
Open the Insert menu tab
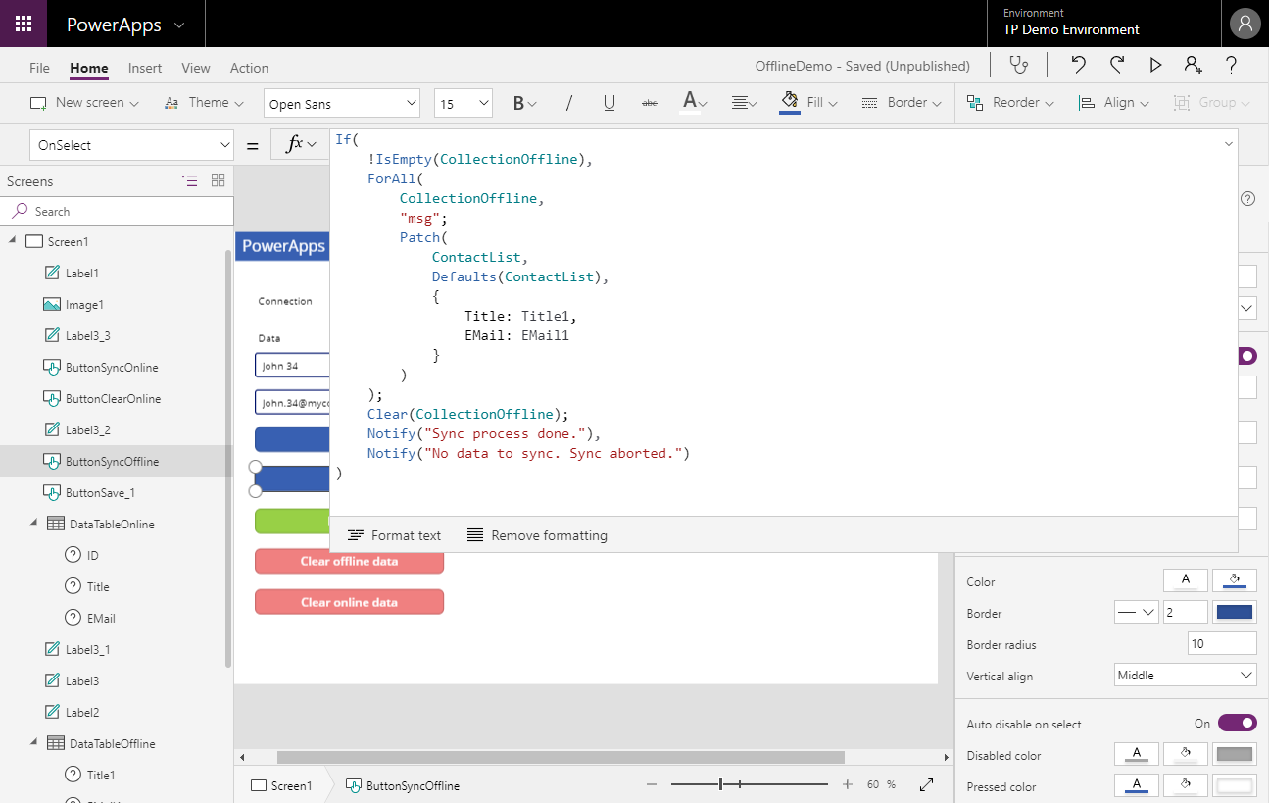145,68
